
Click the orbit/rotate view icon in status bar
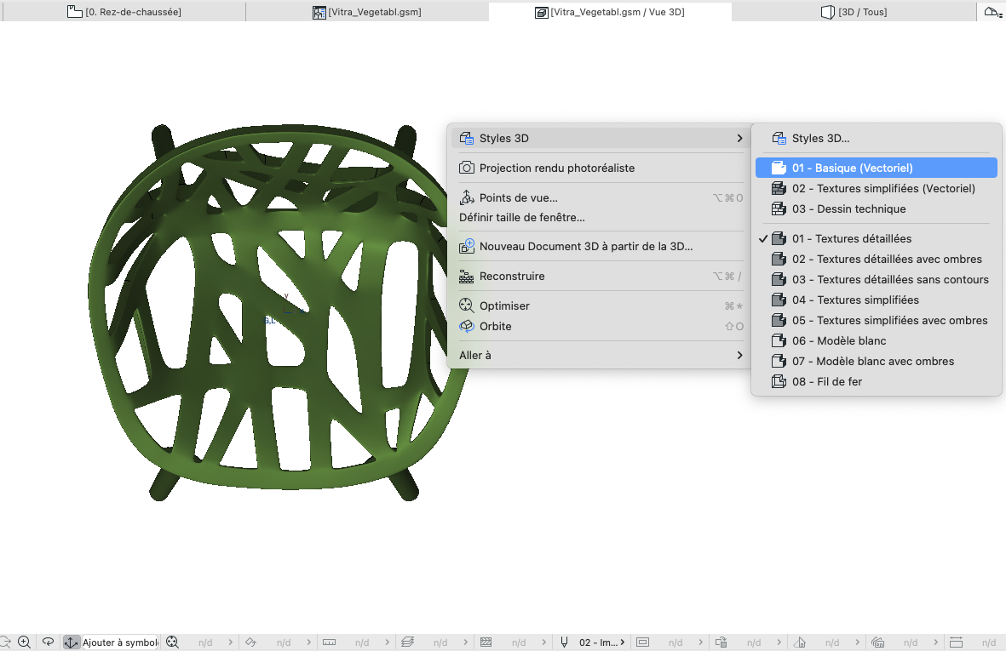click(x=48, y=642)
